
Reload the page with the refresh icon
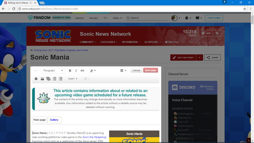coord(14,9)
